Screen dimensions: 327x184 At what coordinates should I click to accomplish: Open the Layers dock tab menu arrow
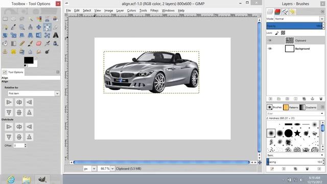pyautogui.click(x=322, y=12)
